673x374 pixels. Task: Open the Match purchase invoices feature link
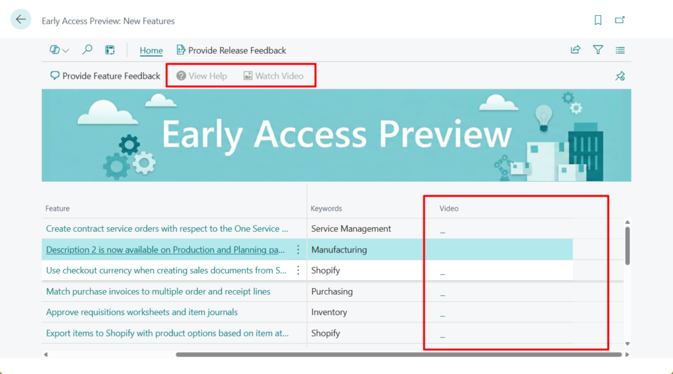click(158, 291)
